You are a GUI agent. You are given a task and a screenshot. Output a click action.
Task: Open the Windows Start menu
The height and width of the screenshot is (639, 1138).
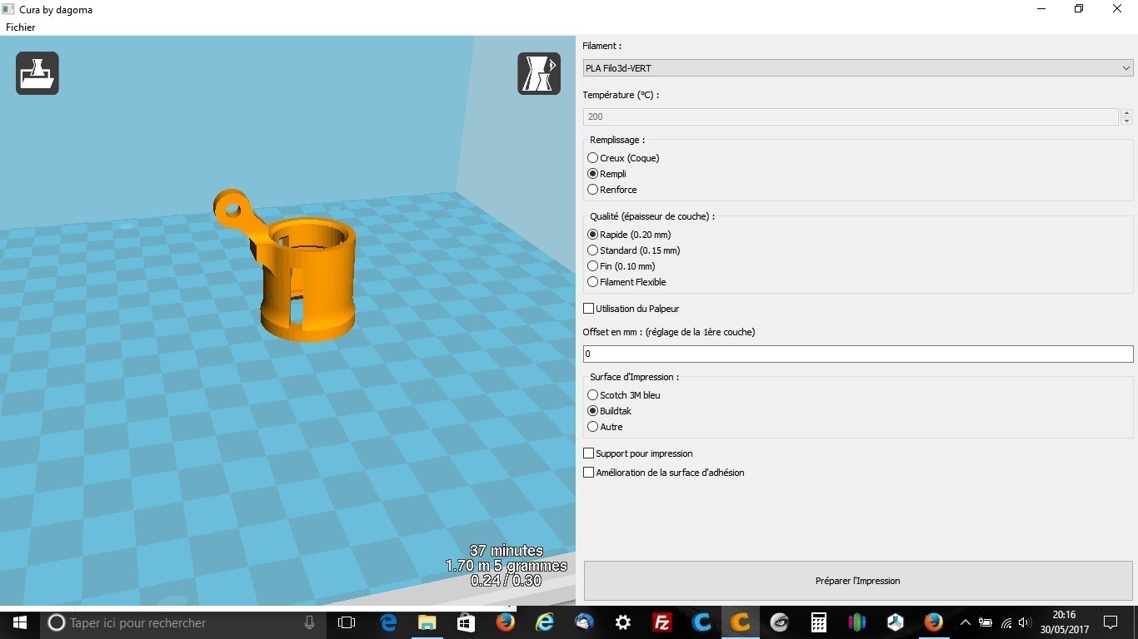(20, 622)
